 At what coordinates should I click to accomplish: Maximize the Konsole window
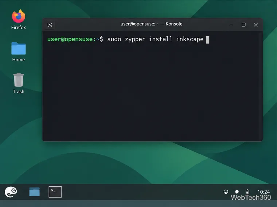click(x=243, y=25)
